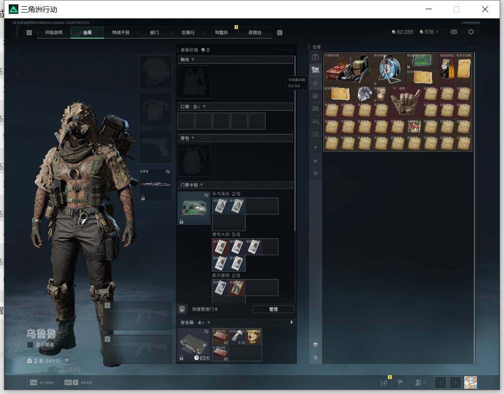Open the 改枪台 tab
Screen dimensions: 504x394
point(255,32)
